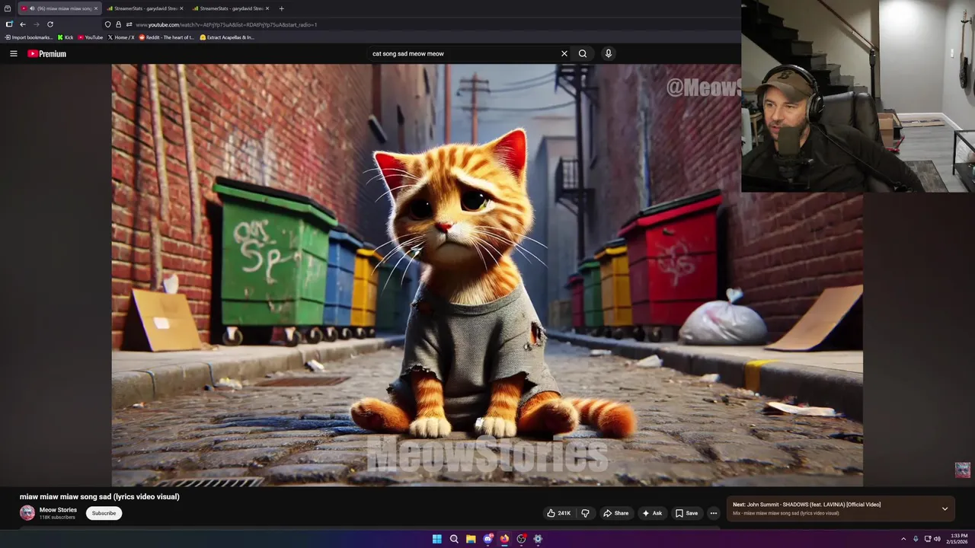Open a new browser tab with plus

[282, 8]
